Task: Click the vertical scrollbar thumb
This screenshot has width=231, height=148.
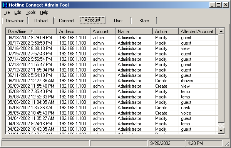Action: (x=221, y=78)
